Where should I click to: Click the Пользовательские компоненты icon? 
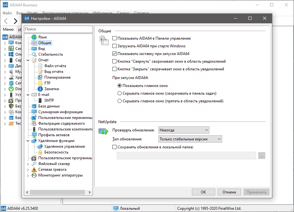click(34, 129)
